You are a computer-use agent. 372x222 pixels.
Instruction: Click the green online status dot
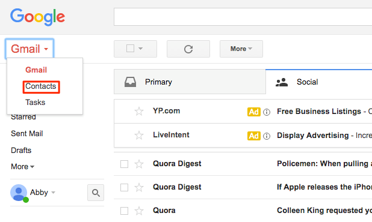(26, 200)
